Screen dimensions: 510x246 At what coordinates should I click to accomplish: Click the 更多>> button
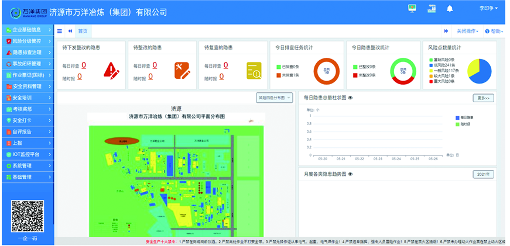pos(483,98)
